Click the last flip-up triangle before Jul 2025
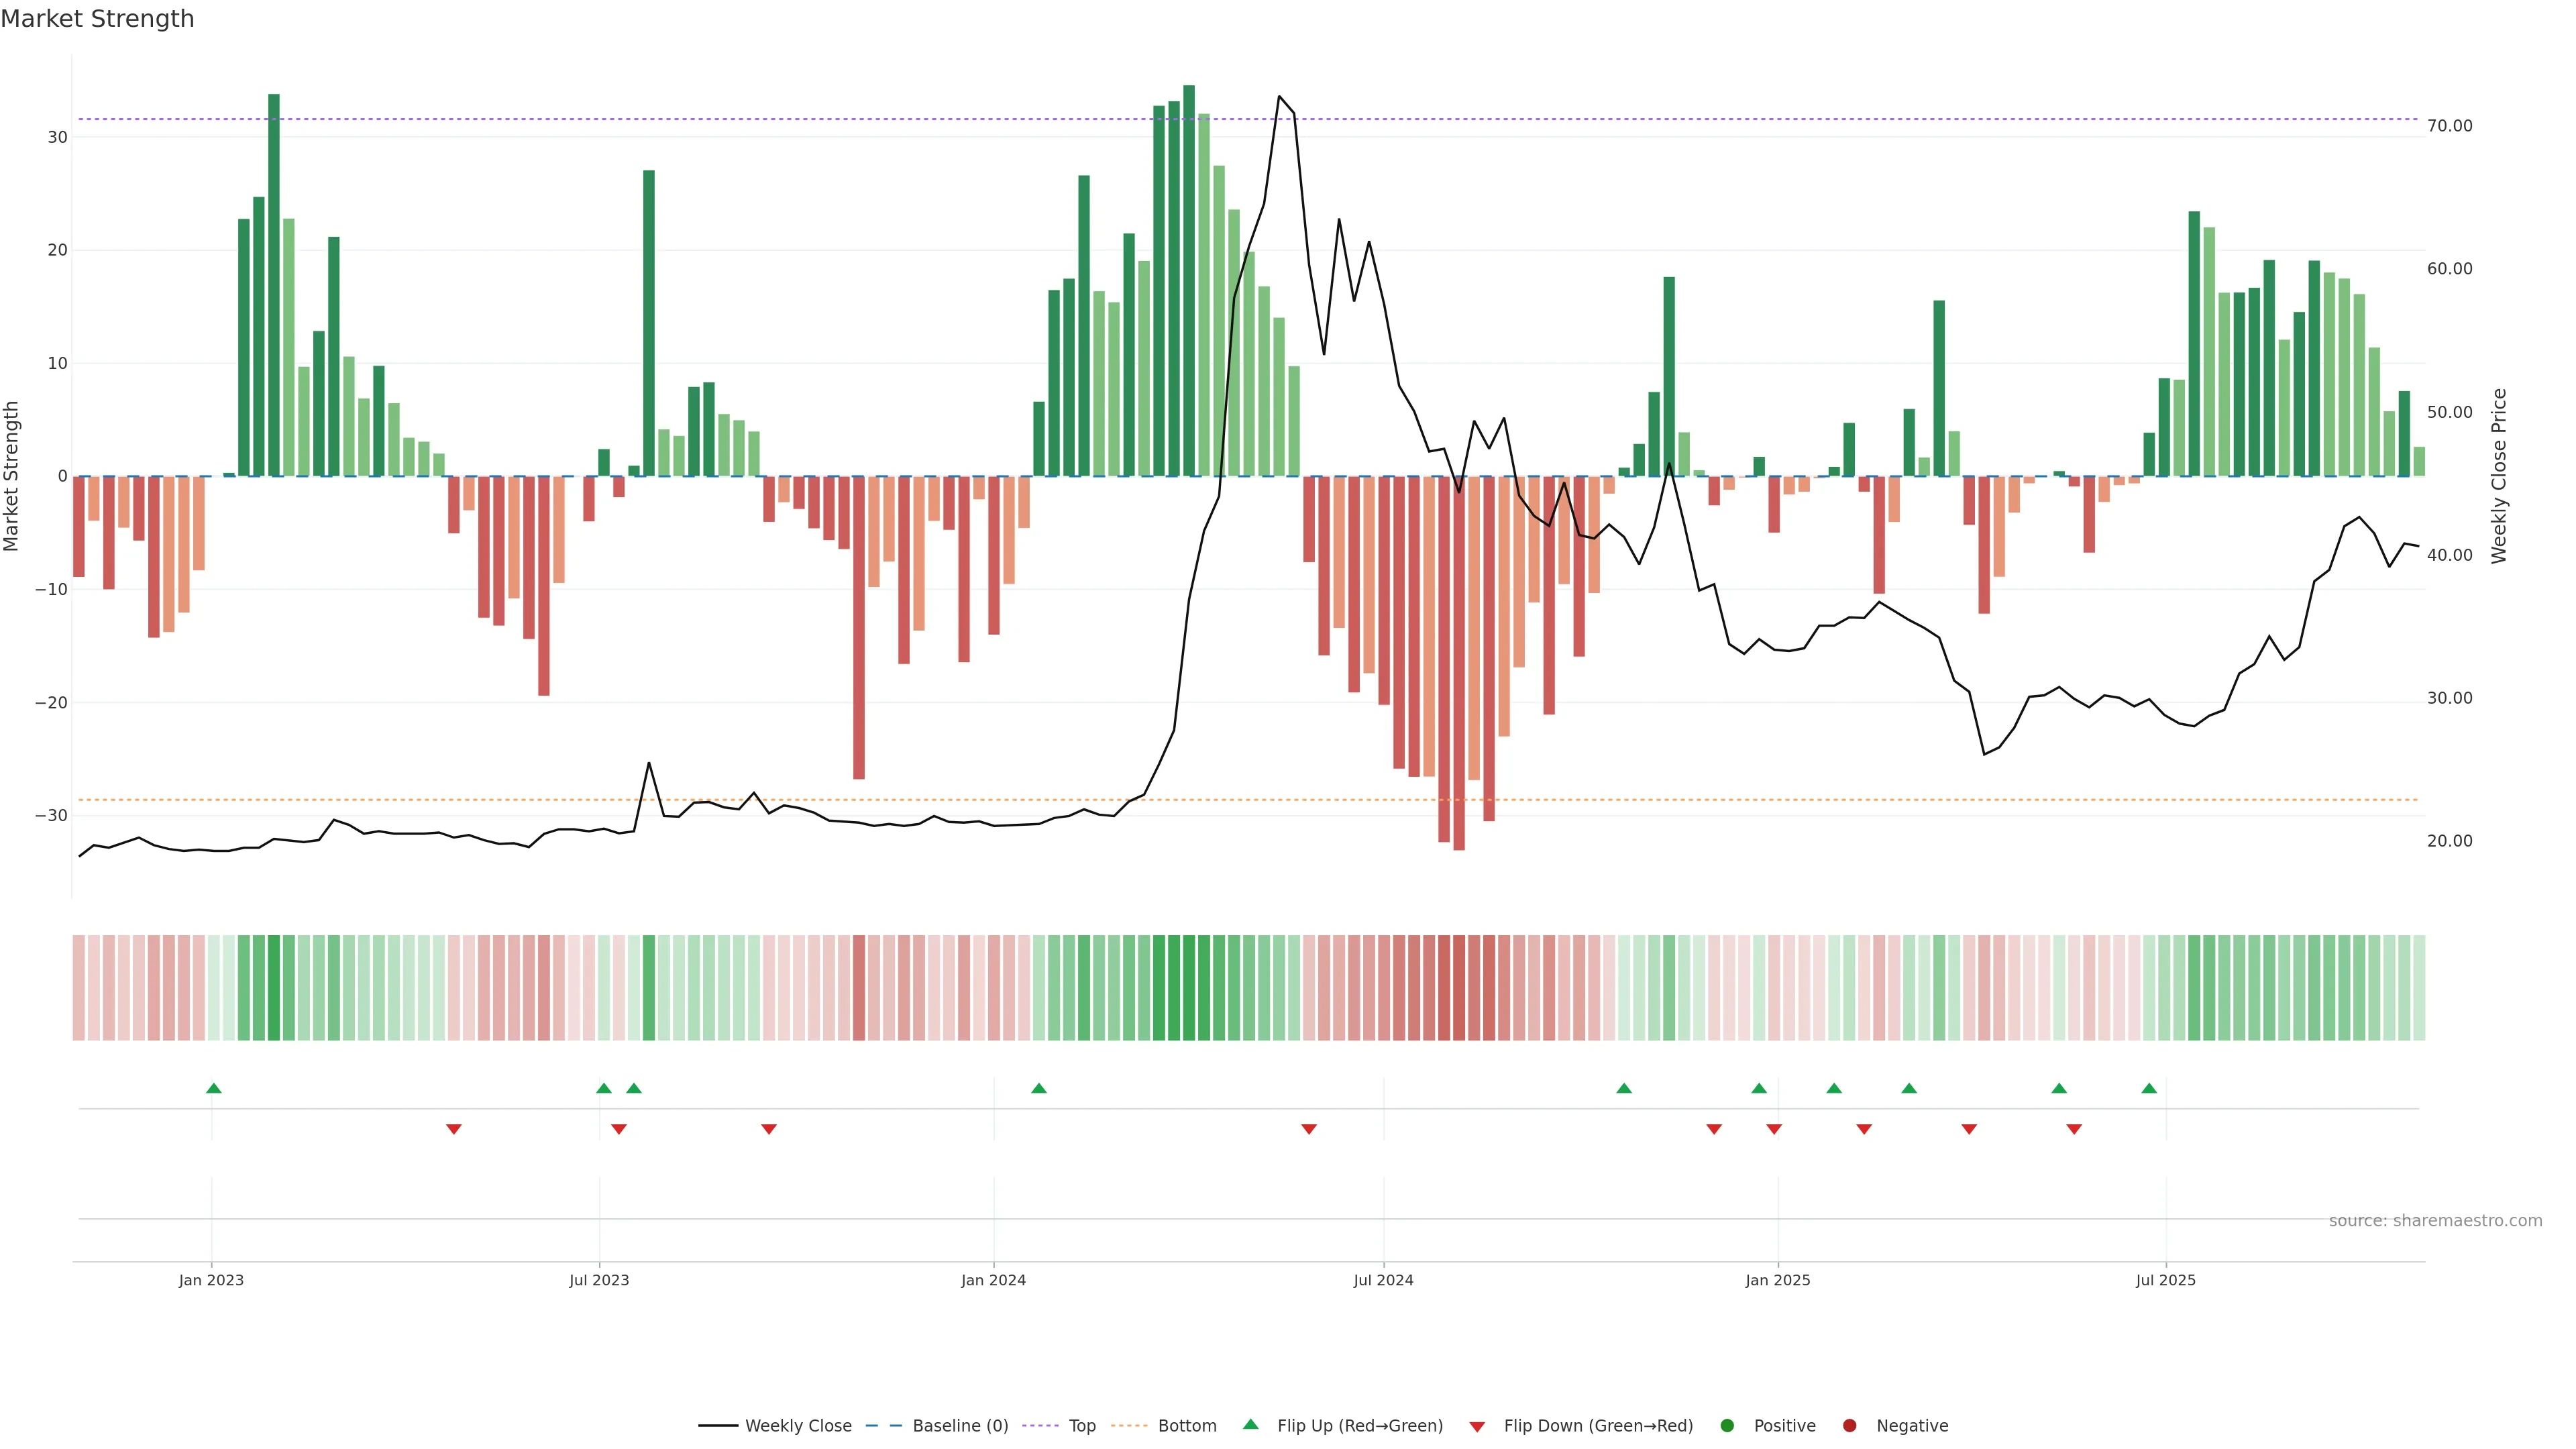The height and width of the screenshot is (1449, 2576). [x=2149, y=1088]
